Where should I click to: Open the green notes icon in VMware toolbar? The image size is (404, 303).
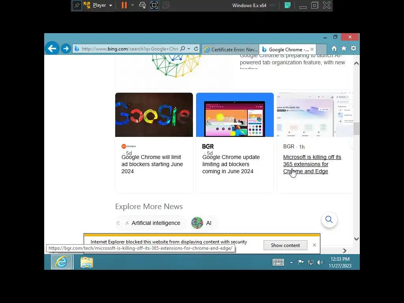tap(288, 5)
